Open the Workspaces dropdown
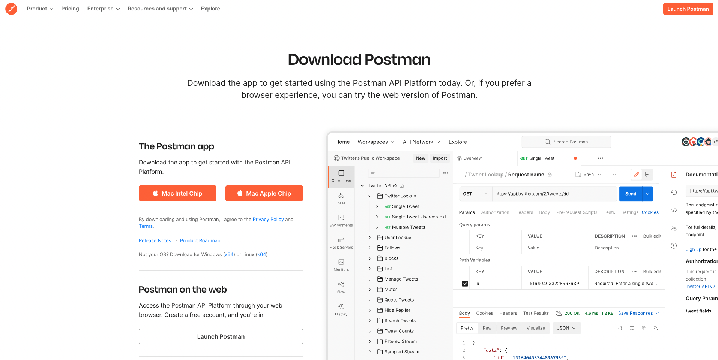718x360 pixels. point(376,142)
